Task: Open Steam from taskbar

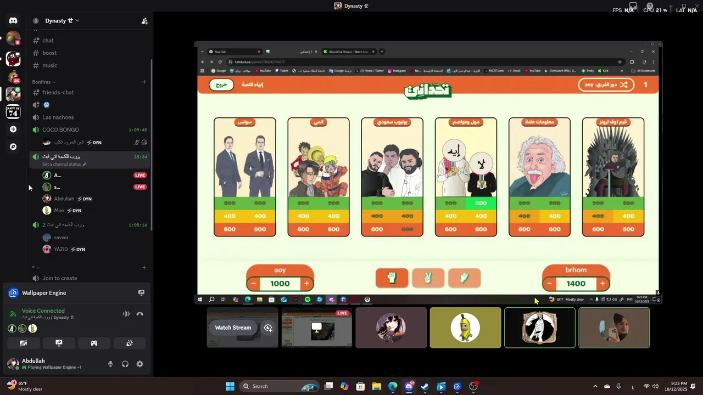Action: 425,386
